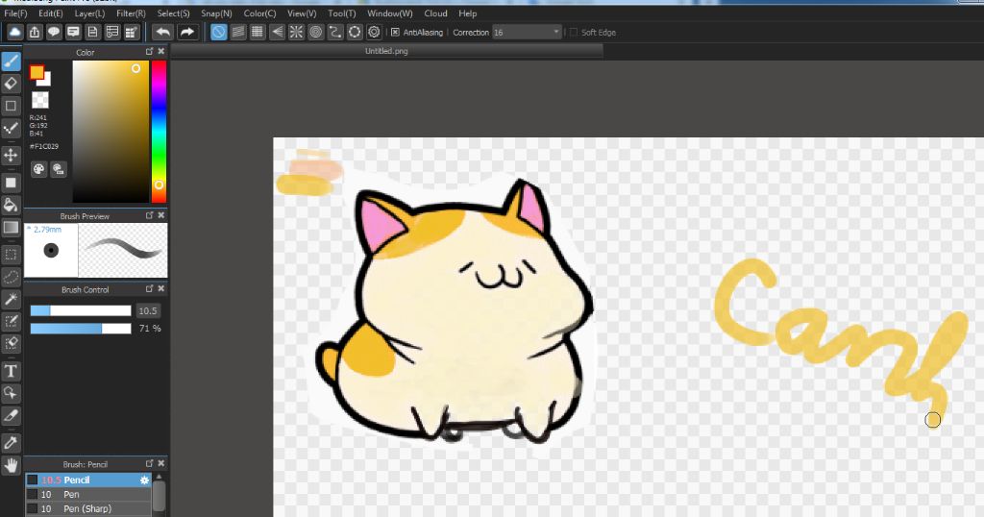Image resolution: width=984 pixels, height=517 pixels.
Task: Select the Move tool
Action: coord(11,155)
